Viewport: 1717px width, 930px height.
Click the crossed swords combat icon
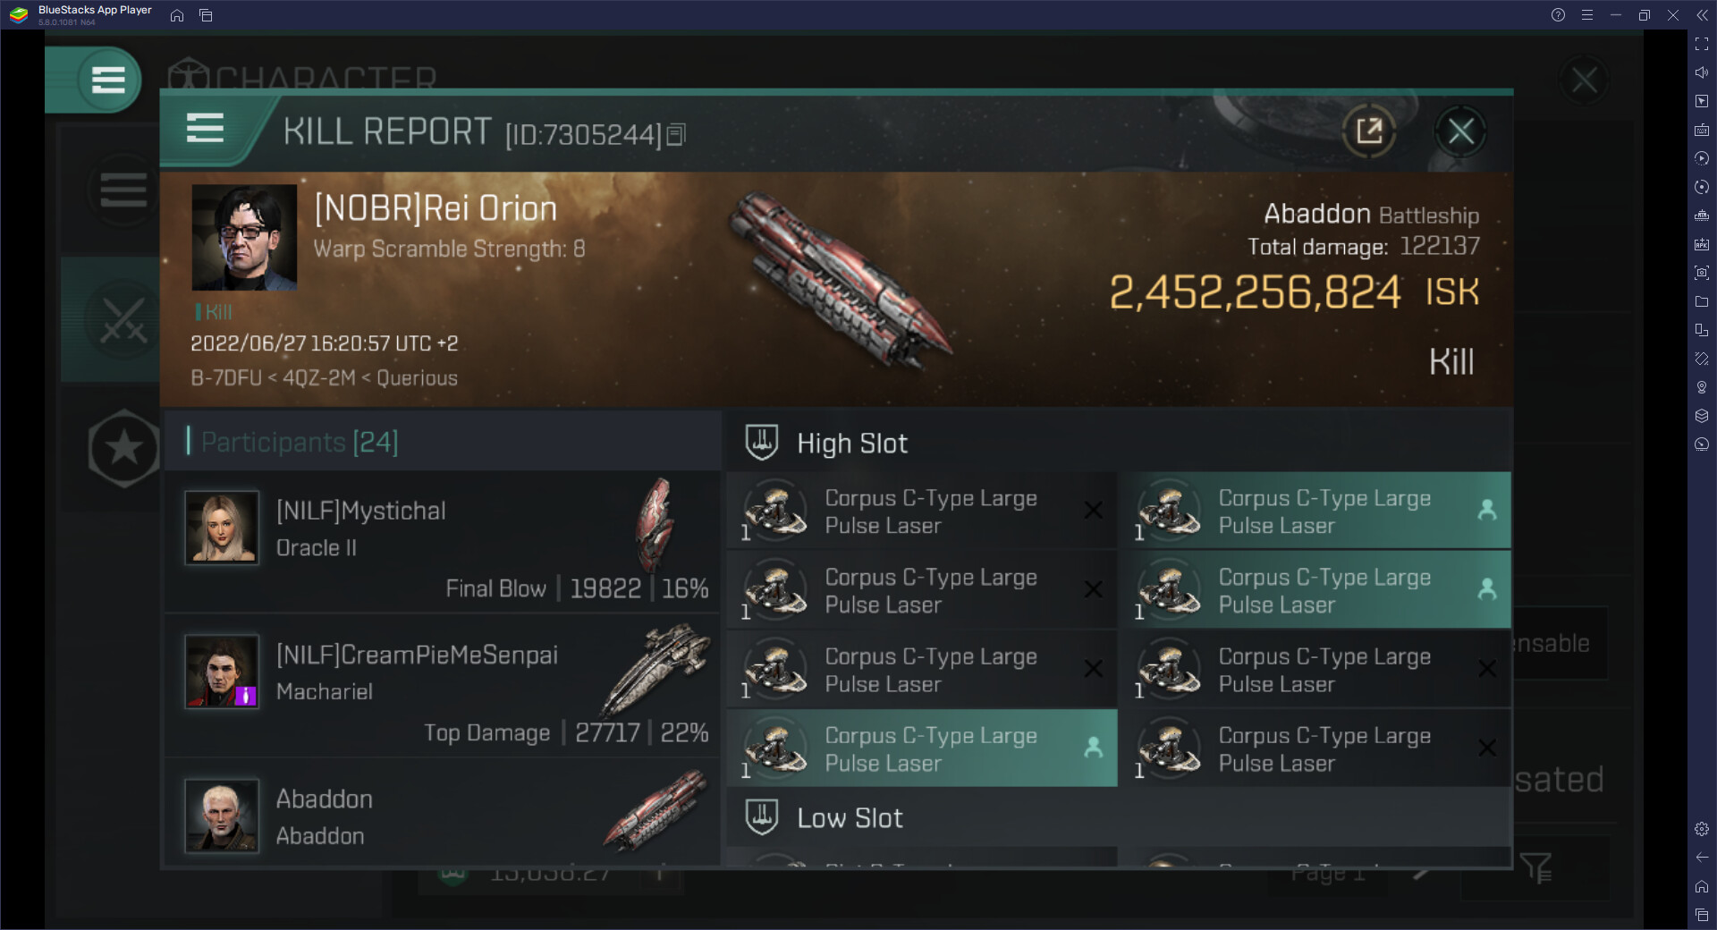tap(123, 320)
